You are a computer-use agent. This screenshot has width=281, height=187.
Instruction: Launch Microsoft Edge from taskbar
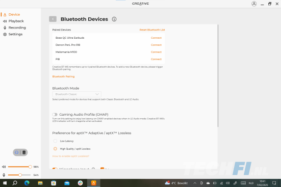pos(27,183)
